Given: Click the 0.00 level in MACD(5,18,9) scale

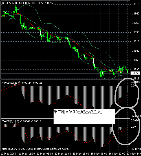Looking at the screenshot, I should click(x=133, y=127).
